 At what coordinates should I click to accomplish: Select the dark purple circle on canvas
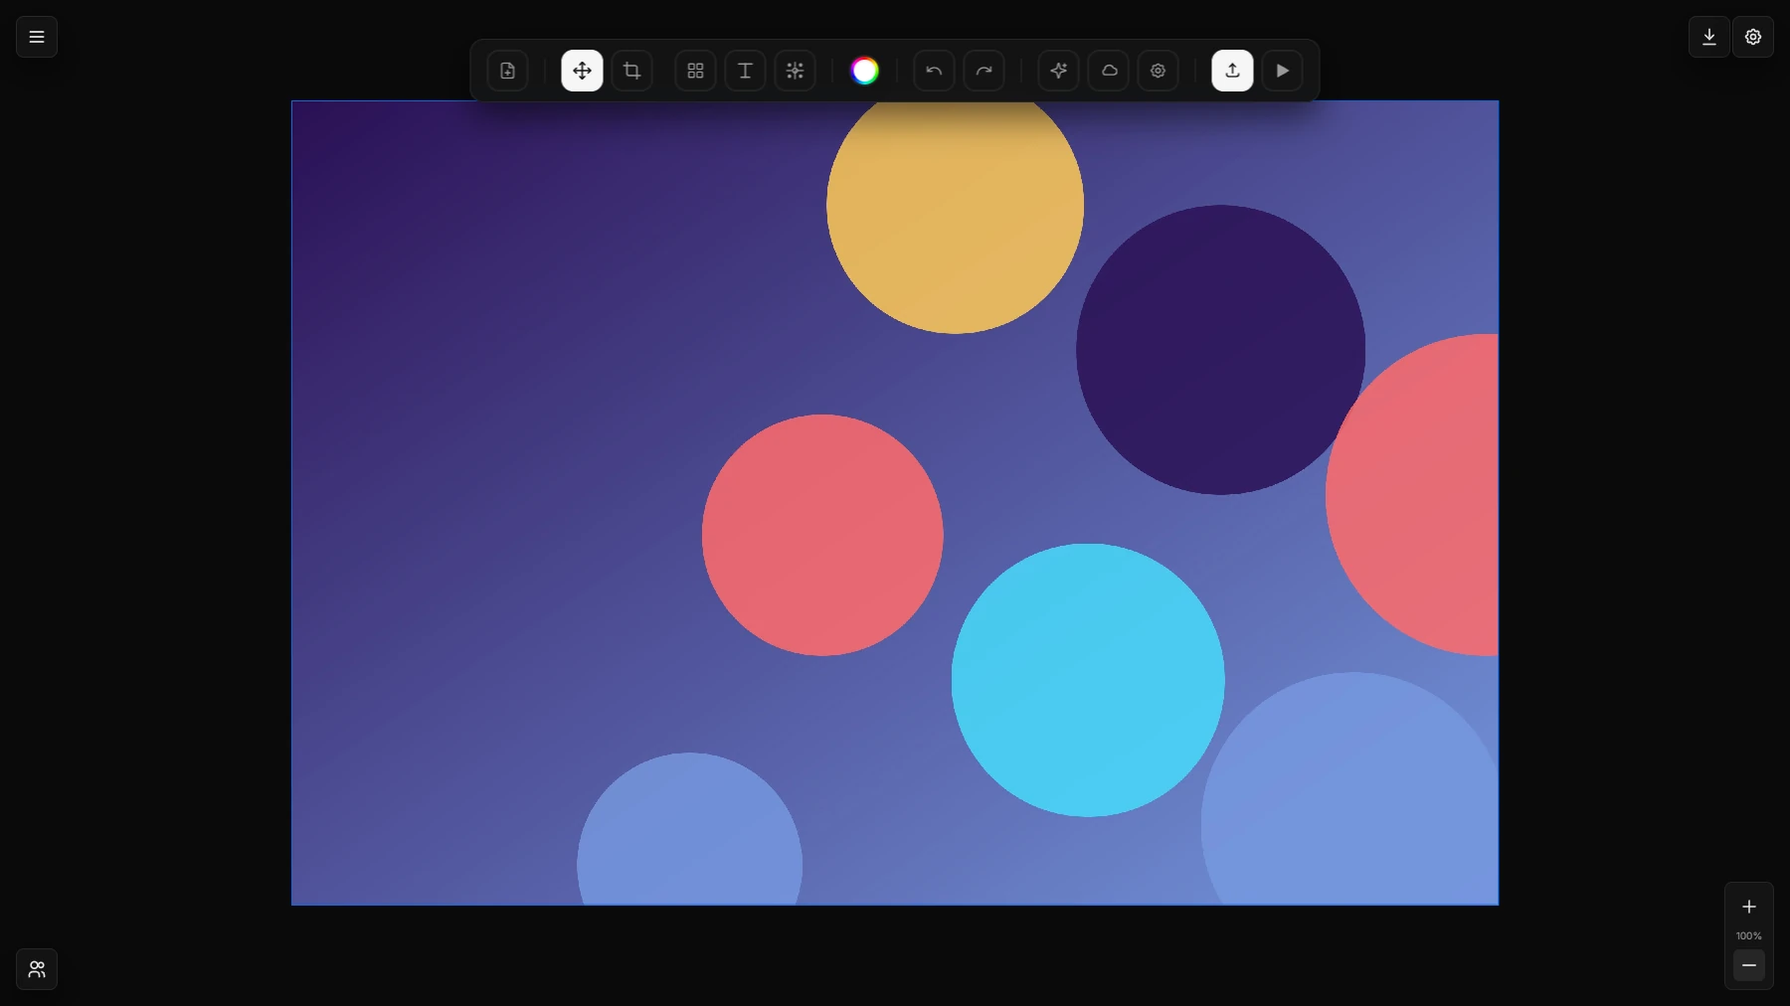click(x=1220, y=350)
